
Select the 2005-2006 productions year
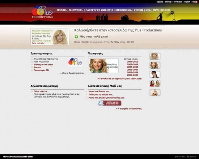(132, 72)
